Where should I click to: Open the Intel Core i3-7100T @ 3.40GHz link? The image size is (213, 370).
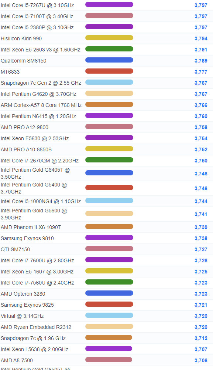click(37, 16)
